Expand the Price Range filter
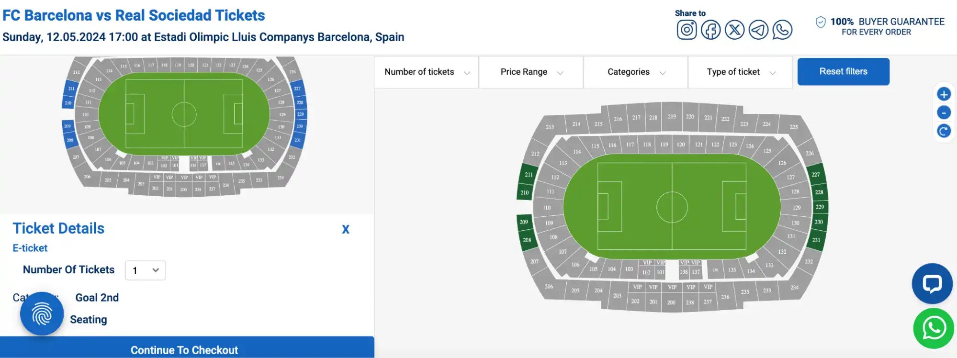The height and width of the screenshot is (358, 957). pos(530,72)
